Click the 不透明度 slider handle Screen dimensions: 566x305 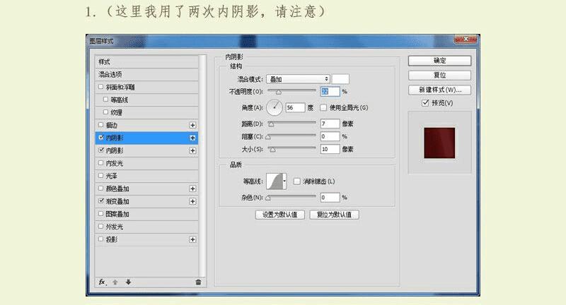coord(278,92)
